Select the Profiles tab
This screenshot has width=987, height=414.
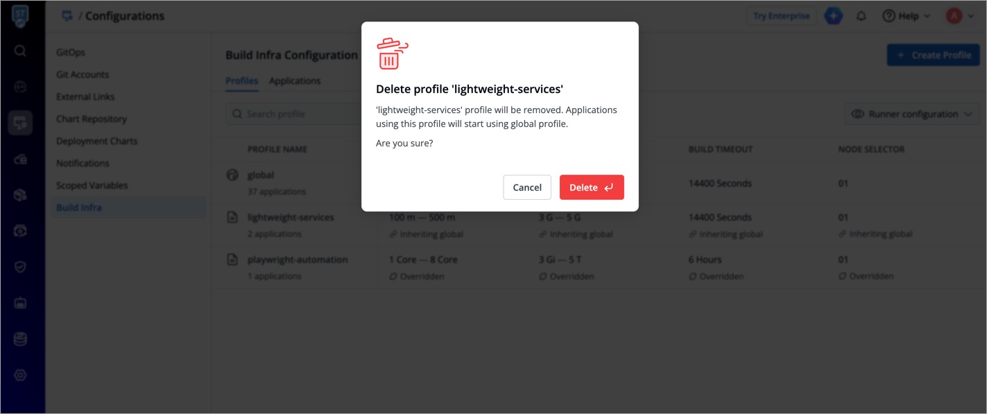pos(241,81)
